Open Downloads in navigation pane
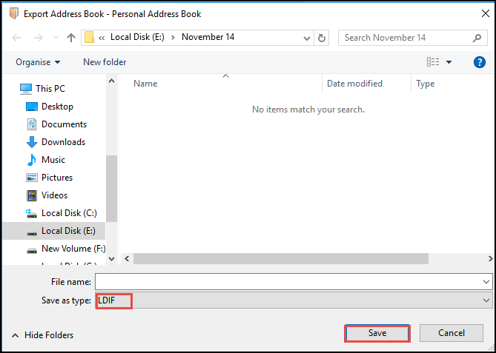Image resolution: width=496 pixels, height=353 pixels. 64,142
